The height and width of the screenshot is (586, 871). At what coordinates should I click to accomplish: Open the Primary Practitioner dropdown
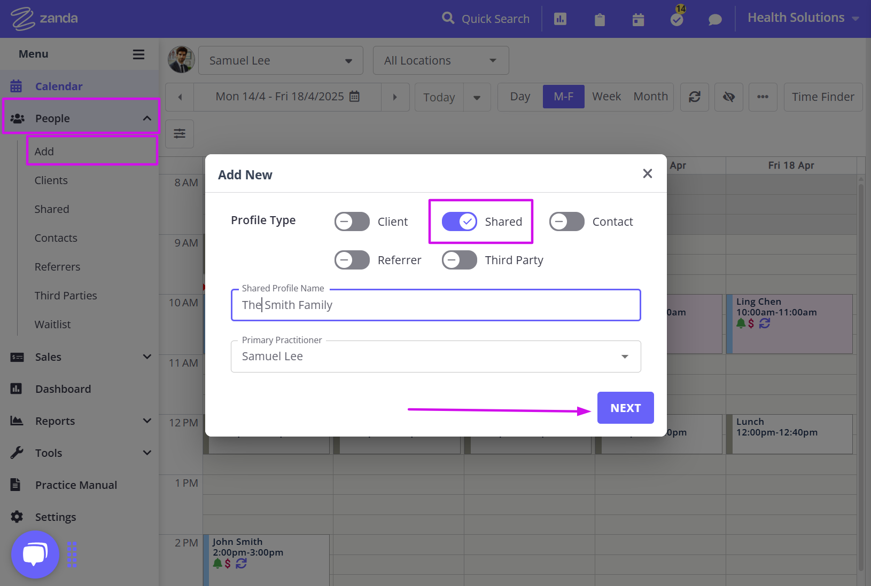(x=624, y=356)
